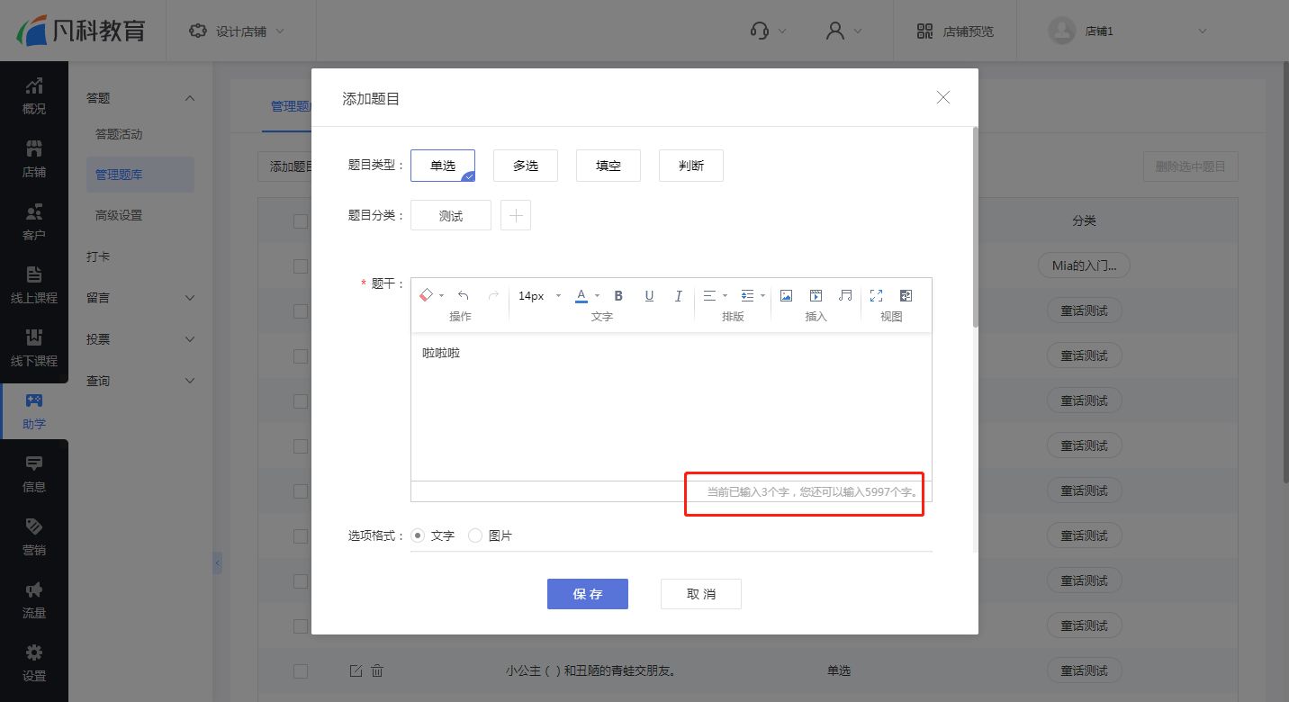The height and width of the screenshot is (702, 1289).
Task: Click the 凡科教育 logo
Action: 81,31
